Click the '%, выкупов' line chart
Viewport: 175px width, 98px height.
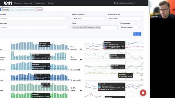[114, 76]
